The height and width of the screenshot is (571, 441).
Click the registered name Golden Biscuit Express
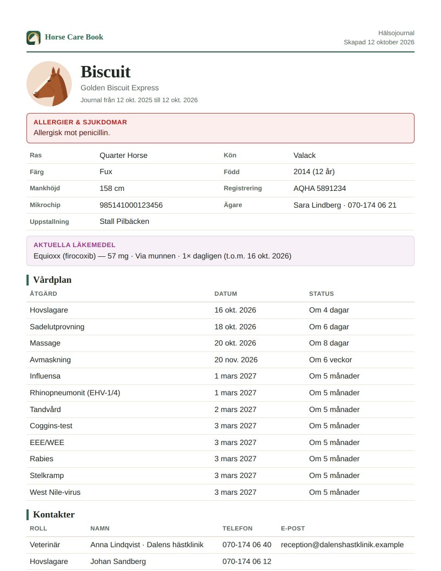[120, 88]
